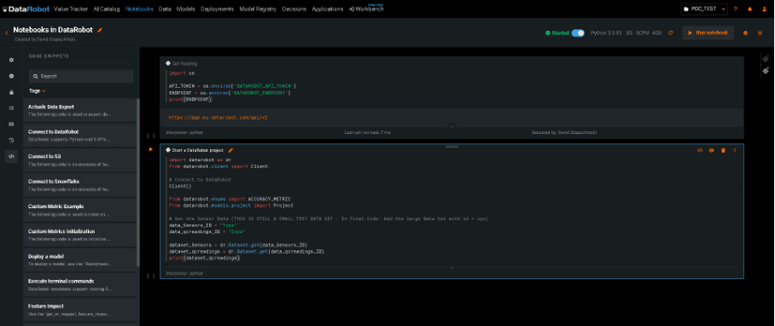Expand the POC_TEST project dropdown
Screen dimensions: 775x326
click(704, 9)
